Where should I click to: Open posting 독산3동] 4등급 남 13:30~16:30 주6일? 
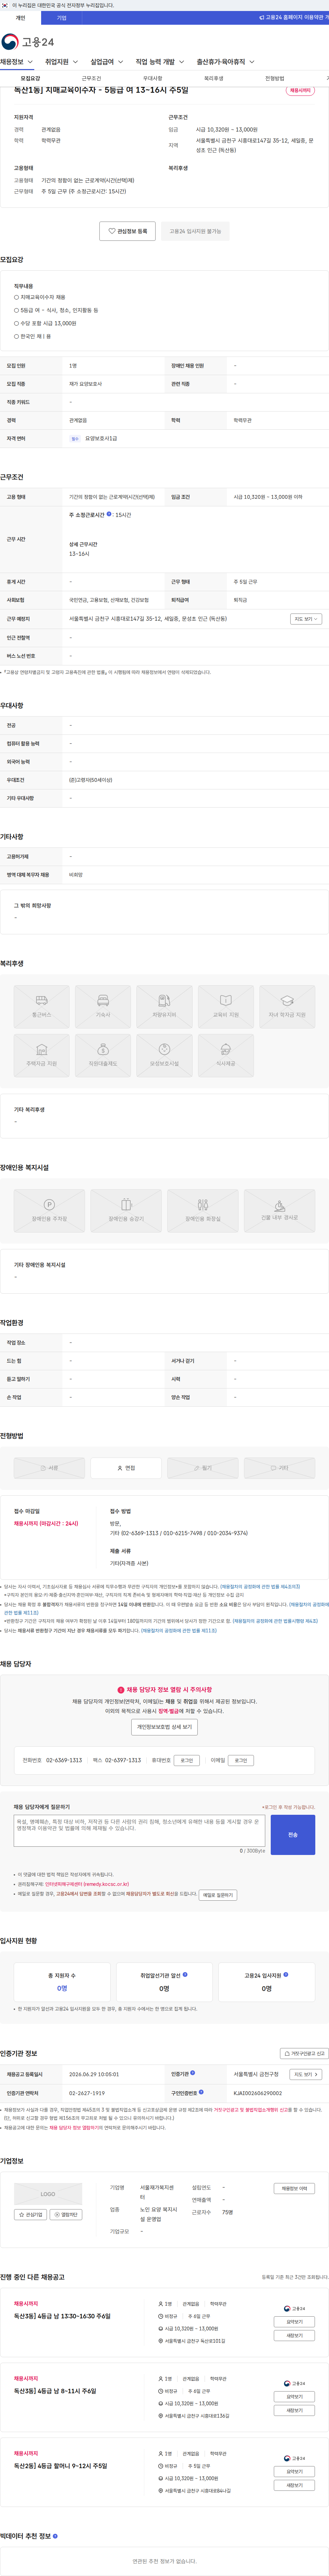(x=62, y=2316)
